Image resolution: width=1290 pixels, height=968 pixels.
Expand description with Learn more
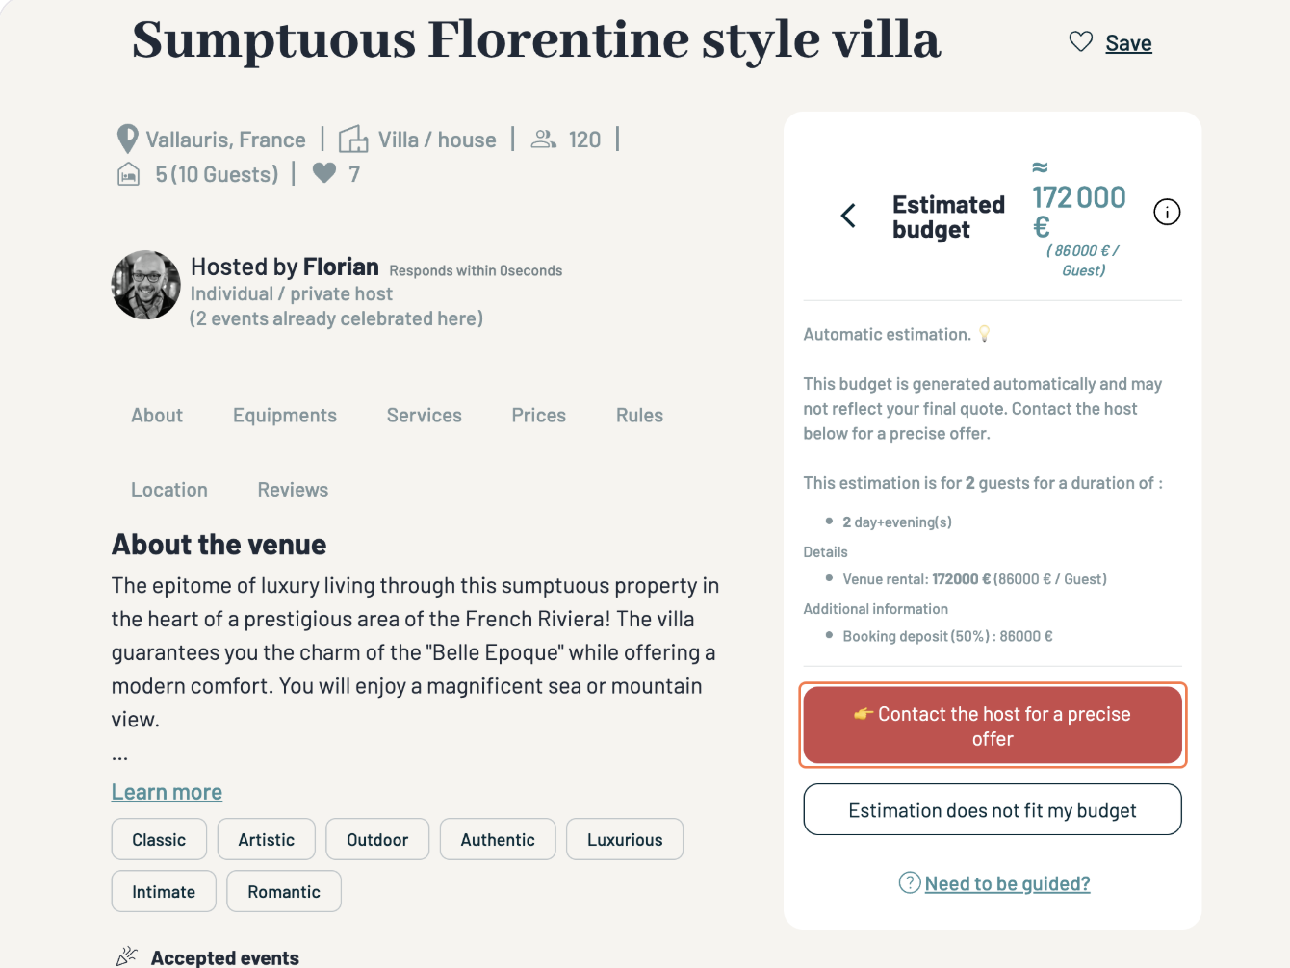click(x=167, y=792)
